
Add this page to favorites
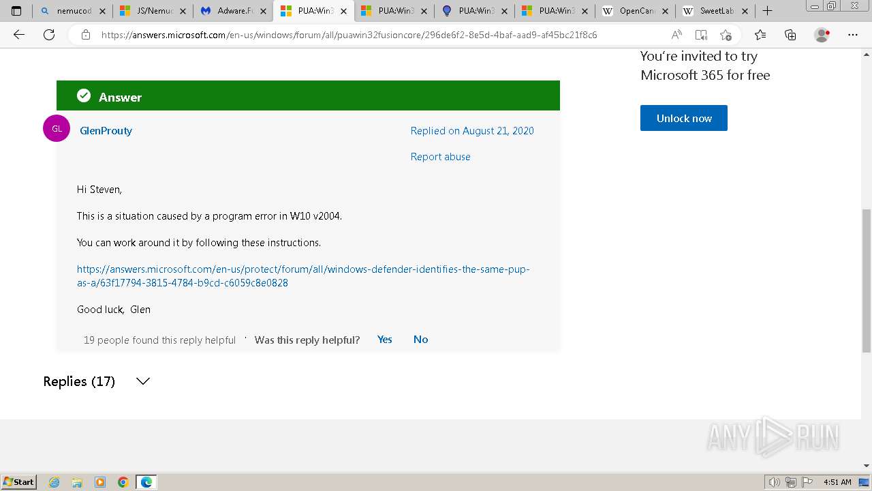(x=726, y=35)
